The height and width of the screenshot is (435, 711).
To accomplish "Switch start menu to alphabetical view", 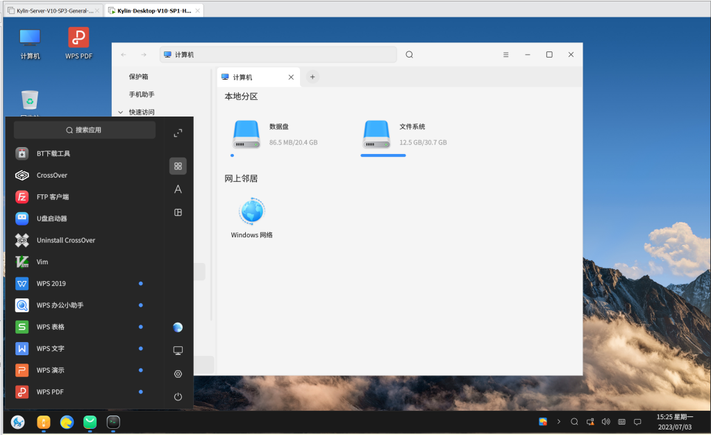I will pos(178,189).
